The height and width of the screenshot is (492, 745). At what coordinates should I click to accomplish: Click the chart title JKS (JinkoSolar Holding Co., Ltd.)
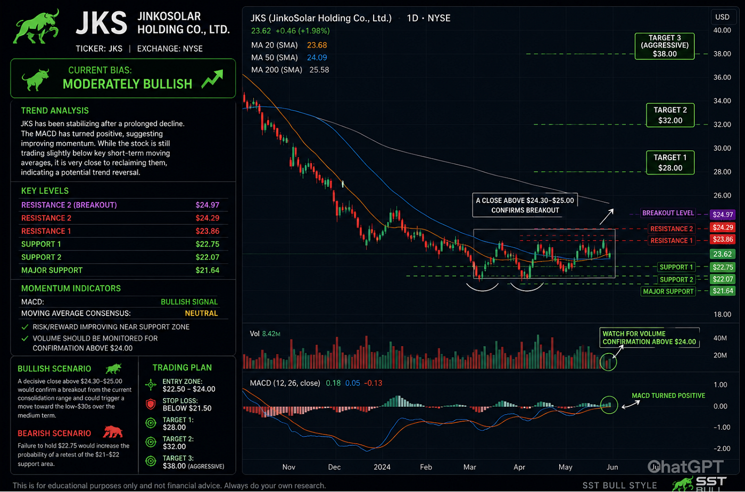point(321,18)
